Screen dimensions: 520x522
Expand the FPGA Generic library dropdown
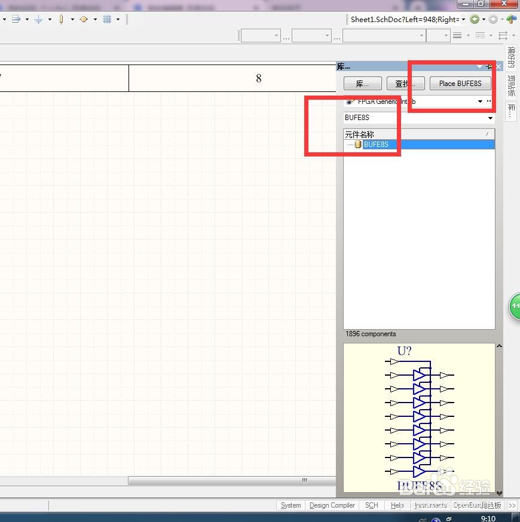[480, 101]
